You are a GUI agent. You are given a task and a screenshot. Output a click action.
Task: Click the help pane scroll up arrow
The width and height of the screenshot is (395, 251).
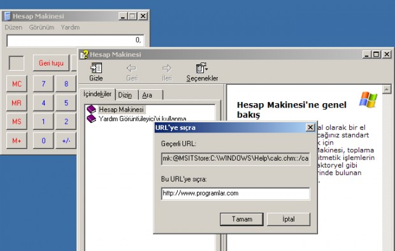click(x=387, y=89)
